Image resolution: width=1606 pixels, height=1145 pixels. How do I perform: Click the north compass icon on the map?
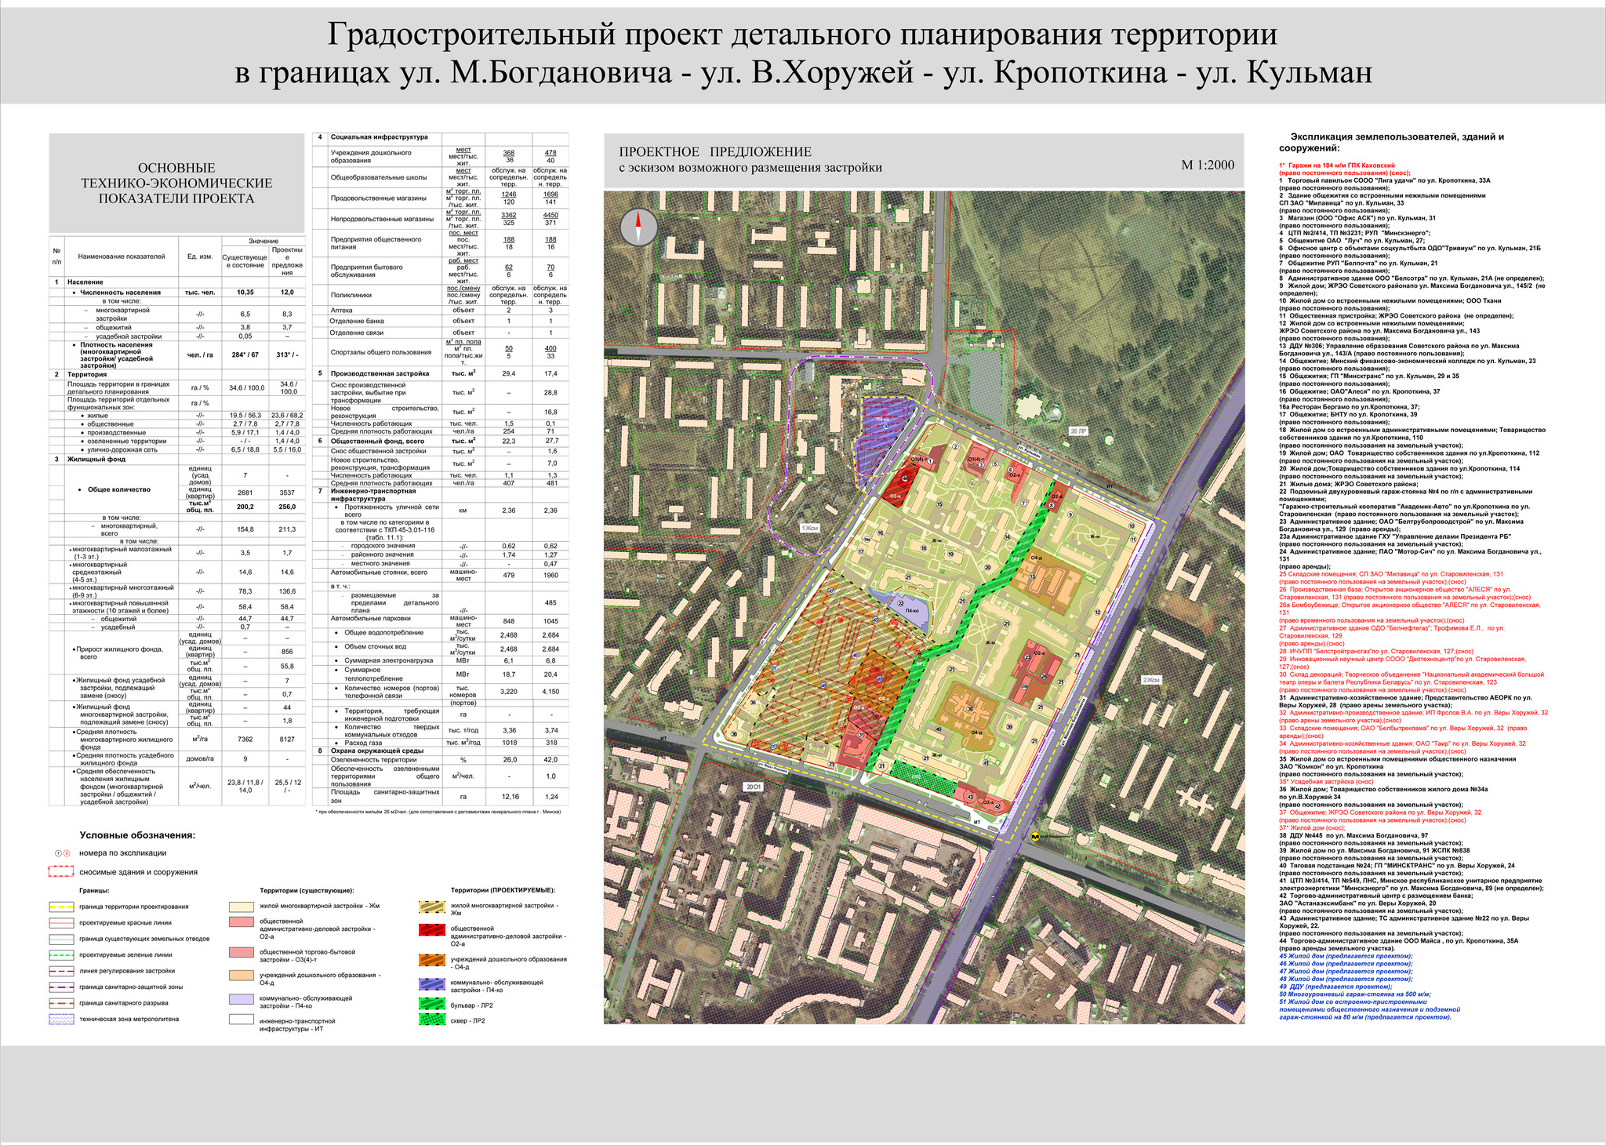[x=638, y=227]
